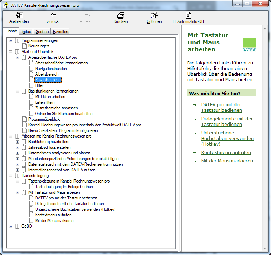Screen dimensions: 271x255
Task: Expand Mandantenspezifische Anforderungen berücksichtigen node
Action: pyautogui.click(x=18, y=159)
